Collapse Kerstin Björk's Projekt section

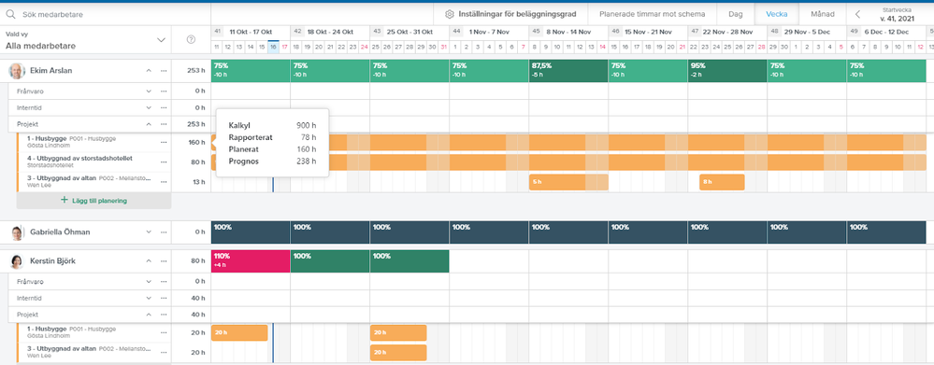(x=149, y=315)
